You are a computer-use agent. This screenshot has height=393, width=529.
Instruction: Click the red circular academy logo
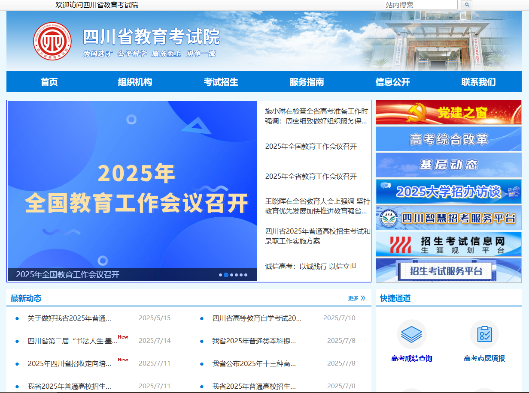[x=52, y=41]
